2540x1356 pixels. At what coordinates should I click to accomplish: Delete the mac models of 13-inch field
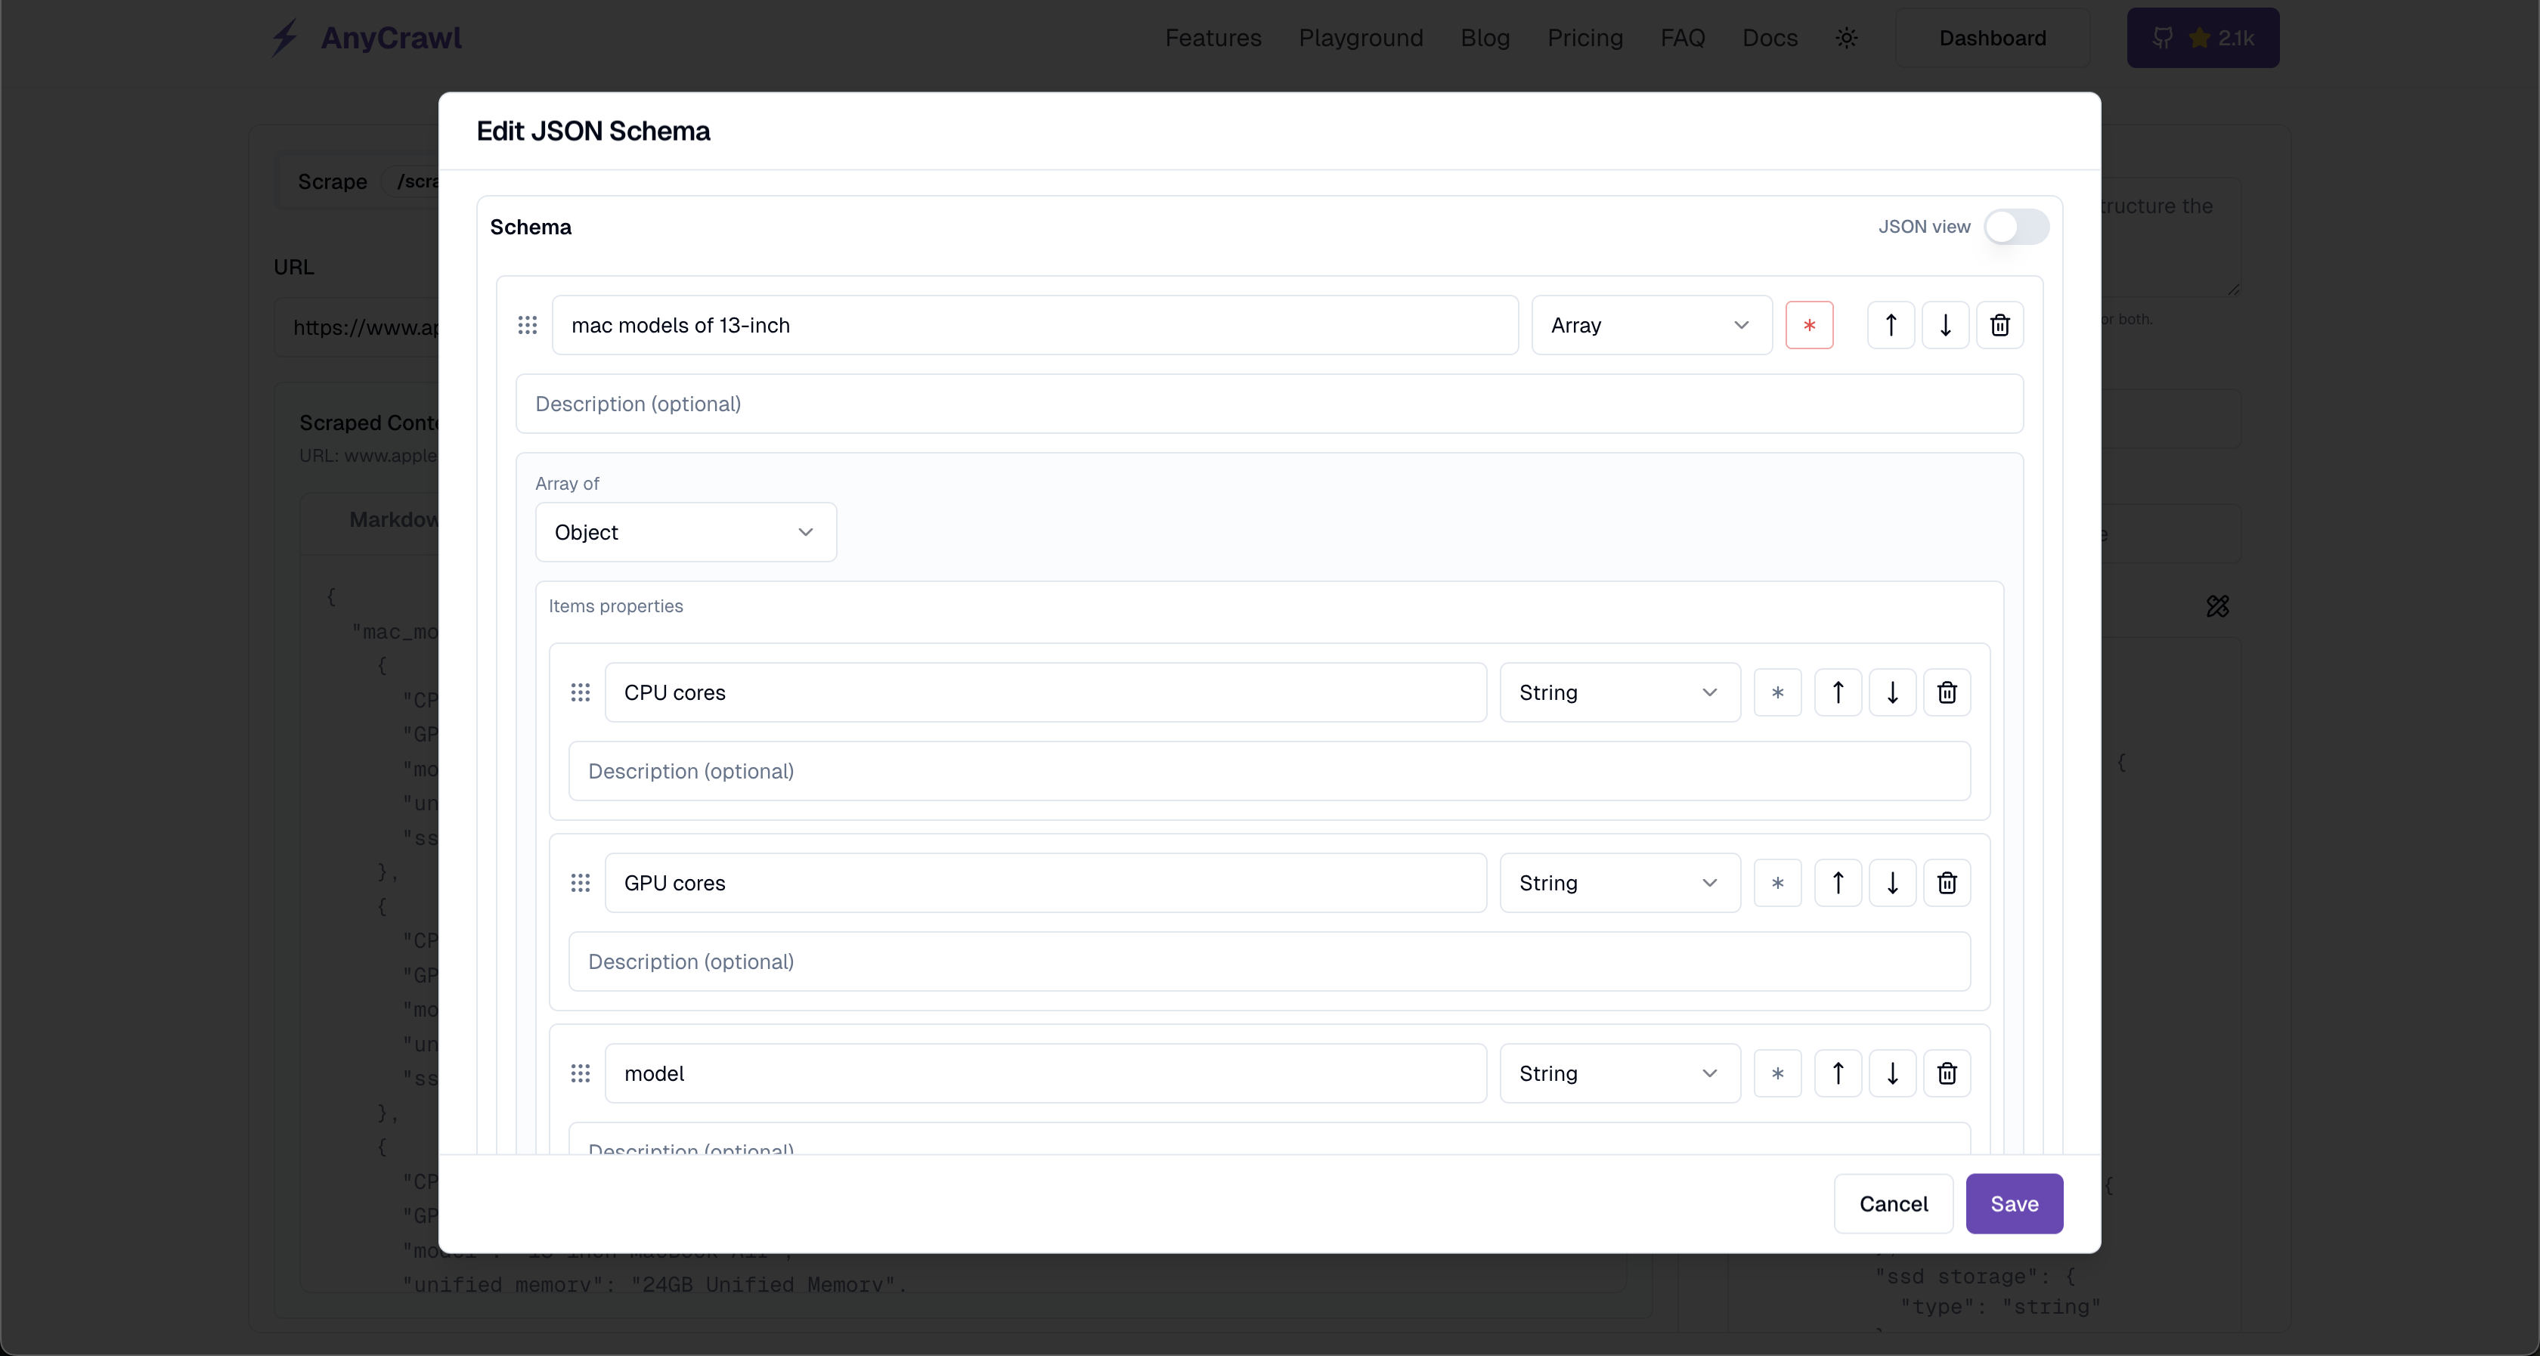(x=1999, y=326)
